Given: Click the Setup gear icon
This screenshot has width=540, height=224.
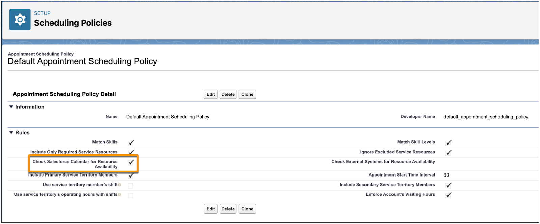Looking at the screenshot, I should coord(20,20).
